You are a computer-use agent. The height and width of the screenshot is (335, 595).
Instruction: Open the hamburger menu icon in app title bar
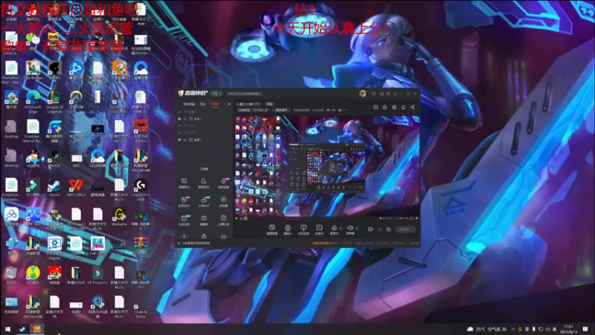pos(395,94)
